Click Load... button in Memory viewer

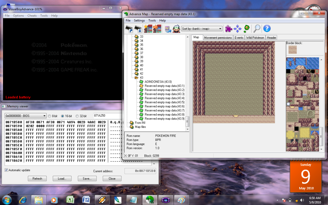tap(62, 179)
